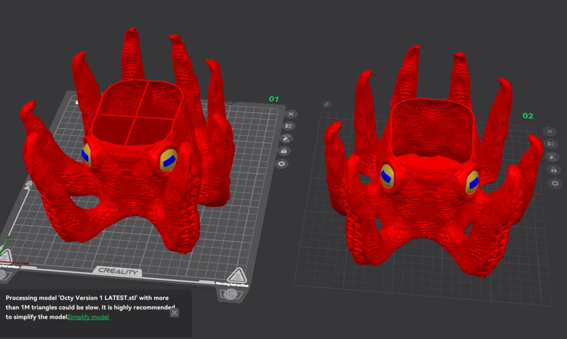Toggle the lock on plate 02
This screenshot has width=567, height=339.
pos(554,169)
